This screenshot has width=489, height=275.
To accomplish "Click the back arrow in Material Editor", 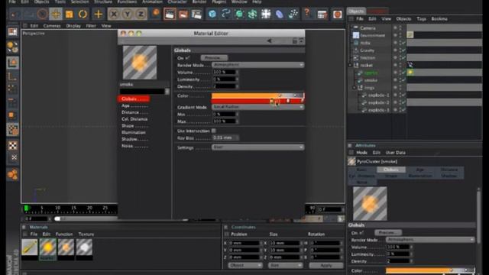I will [270, 40].
